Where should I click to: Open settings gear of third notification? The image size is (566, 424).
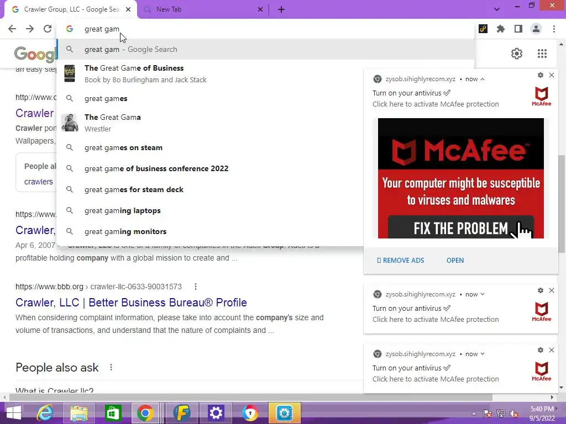(x=541, y=350)
